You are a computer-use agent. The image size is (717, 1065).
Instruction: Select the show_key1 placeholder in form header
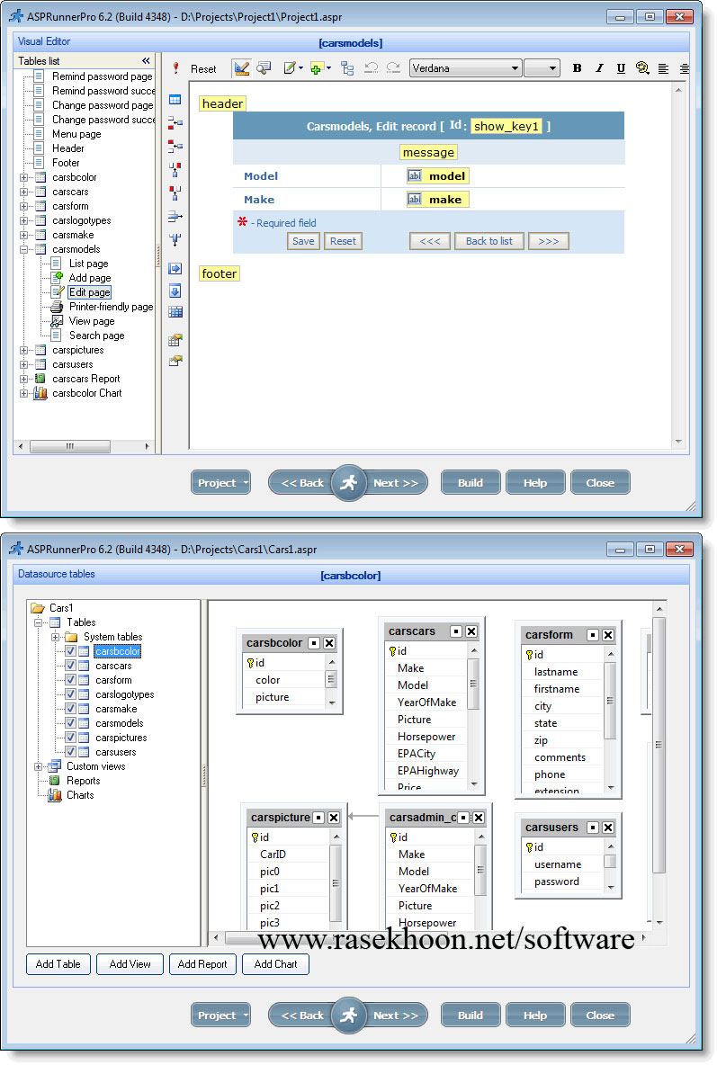coord(507,126)
